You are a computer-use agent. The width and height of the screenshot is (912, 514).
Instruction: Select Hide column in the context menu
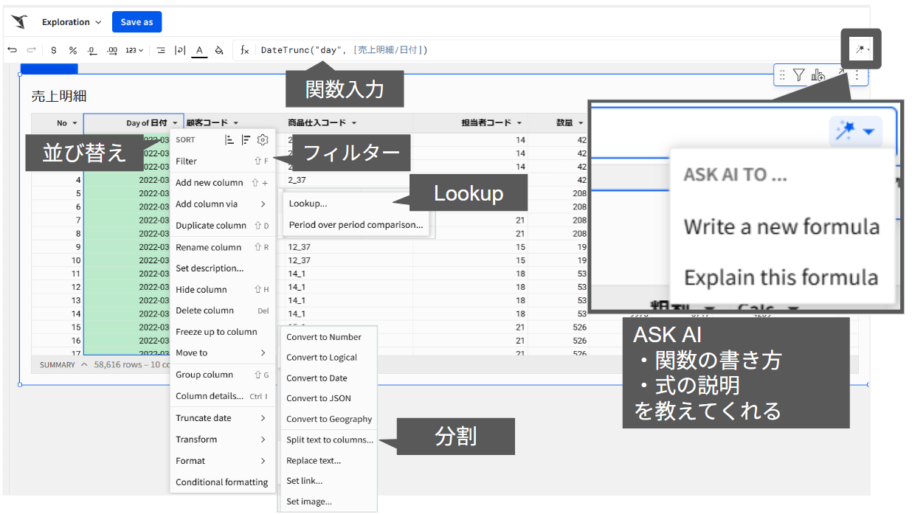click(204, 289)
